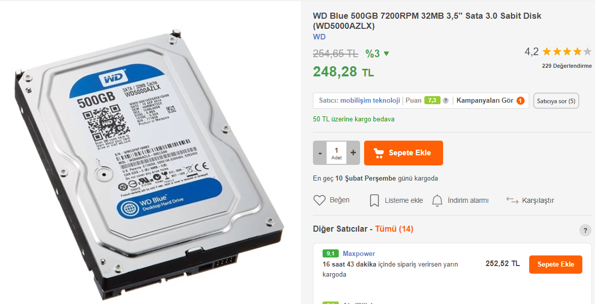The image size is (595, 304).
Task: Open seller mobilişim teknoloji page
Action: (x=370, y=101)
